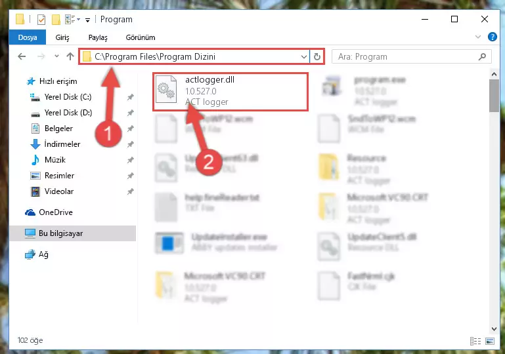Click the pin icon beside Resimler

point(130,176)
